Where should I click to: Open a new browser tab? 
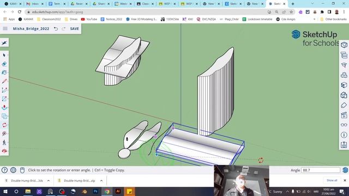[293, 4]
